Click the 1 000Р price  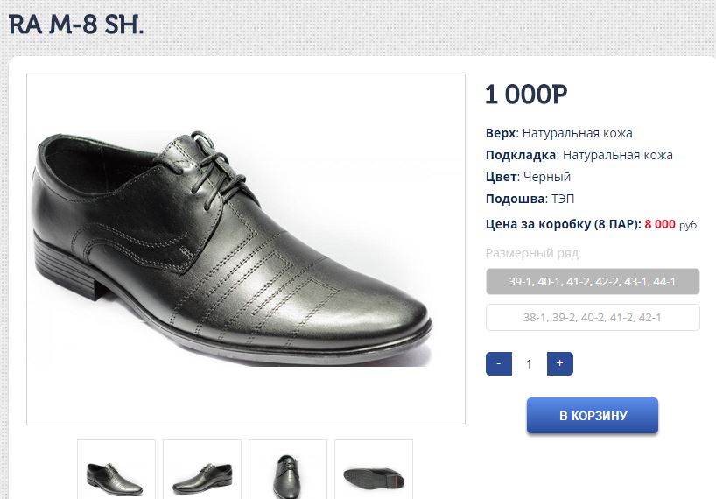pos(526,95)
